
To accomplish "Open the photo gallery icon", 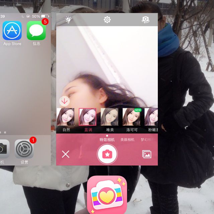I will point(147,154).
